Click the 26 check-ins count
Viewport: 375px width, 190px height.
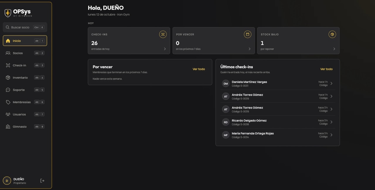(94, 43)
